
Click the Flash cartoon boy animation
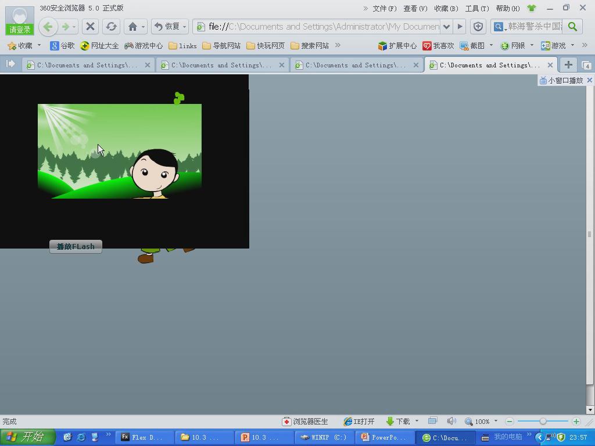(x=120, y=151)
